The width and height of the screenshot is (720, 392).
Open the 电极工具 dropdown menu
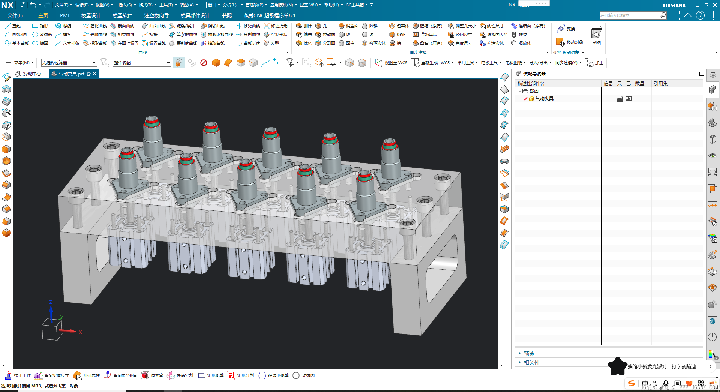click(491, 63)
